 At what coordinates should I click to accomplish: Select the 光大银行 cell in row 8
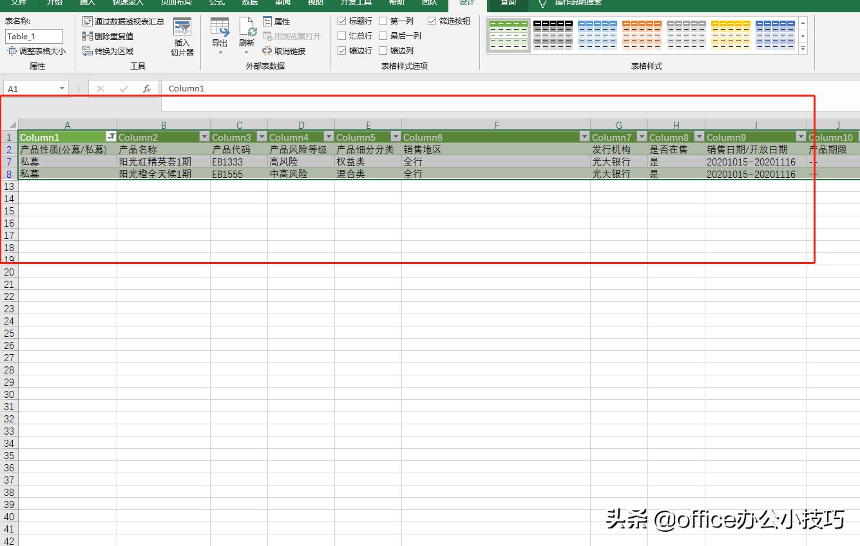pyautogui.click(x=619, y=174)
